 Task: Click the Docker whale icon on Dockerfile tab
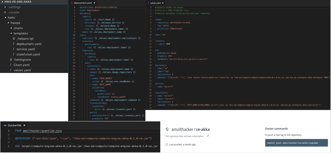click(5, 125)
